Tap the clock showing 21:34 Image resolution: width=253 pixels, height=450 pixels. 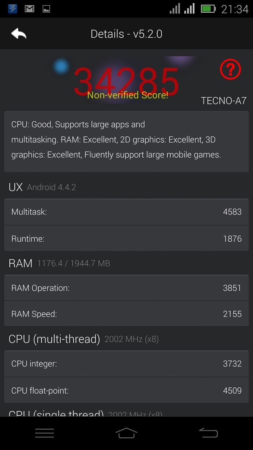pyautogui.click(x=235, y=9)
